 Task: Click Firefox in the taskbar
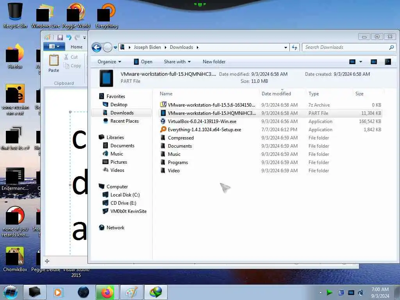tap(107, 292)
